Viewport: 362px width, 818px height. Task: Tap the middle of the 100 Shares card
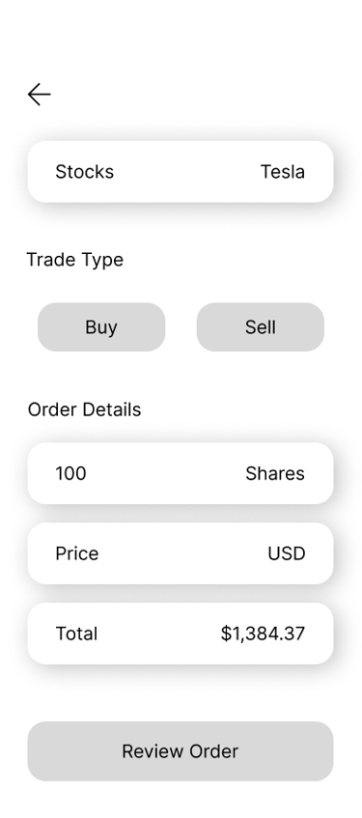181,473
